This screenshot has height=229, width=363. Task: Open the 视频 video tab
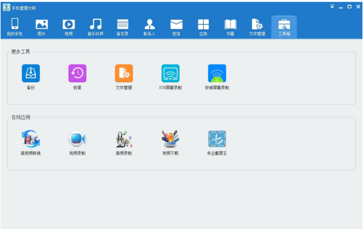pos(69,27)
